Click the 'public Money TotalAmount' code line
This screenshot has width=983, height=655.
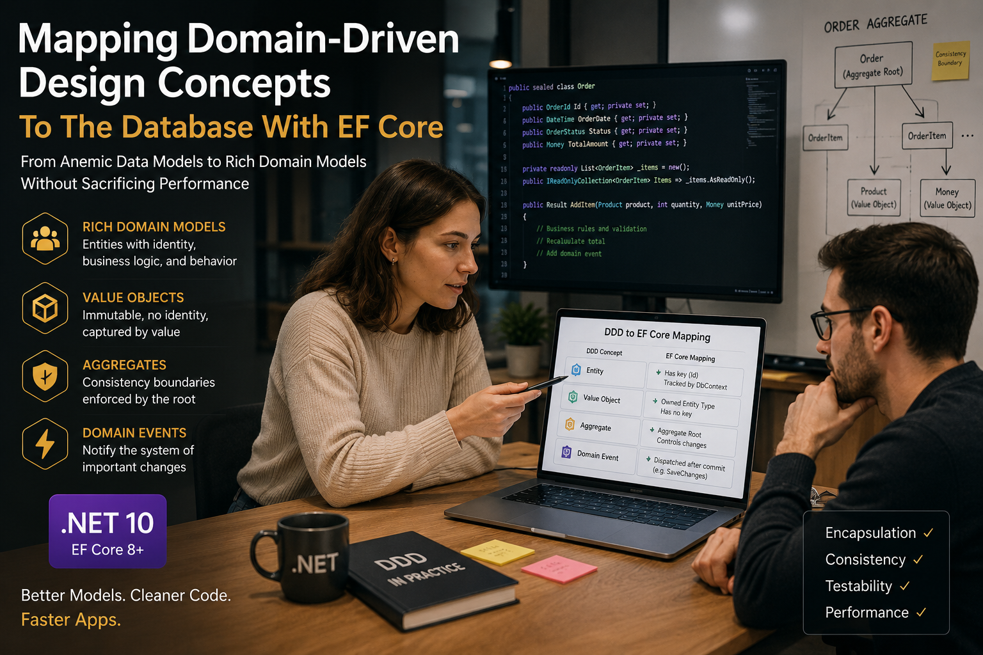604,144
